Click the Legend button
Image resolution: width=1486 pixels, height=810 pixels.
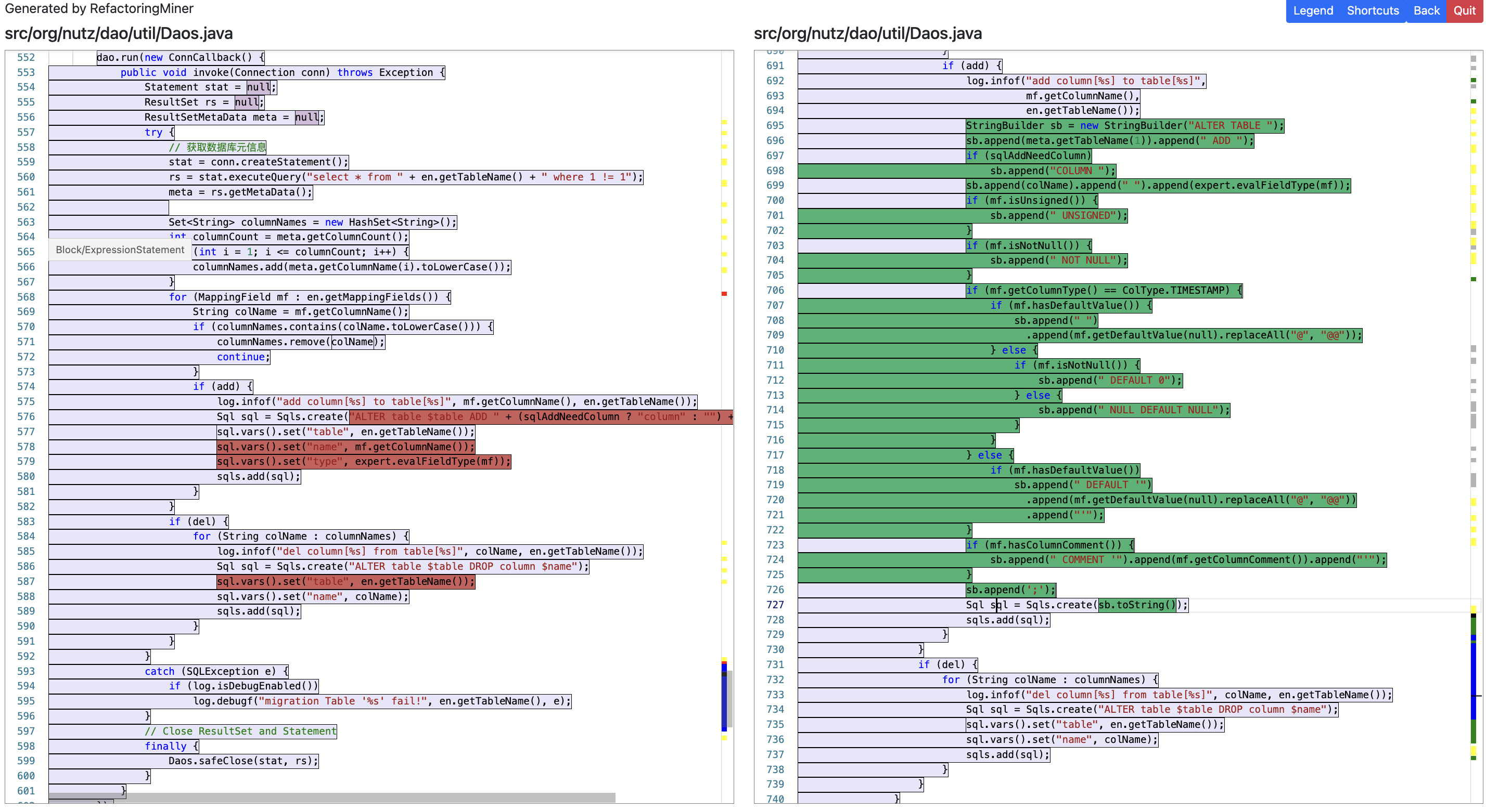pyautogui.click(x=1313, y=10)
